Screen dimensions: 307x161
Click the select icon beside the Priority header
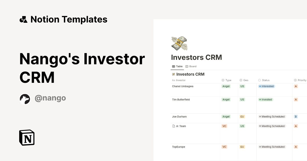click(295, 80)
